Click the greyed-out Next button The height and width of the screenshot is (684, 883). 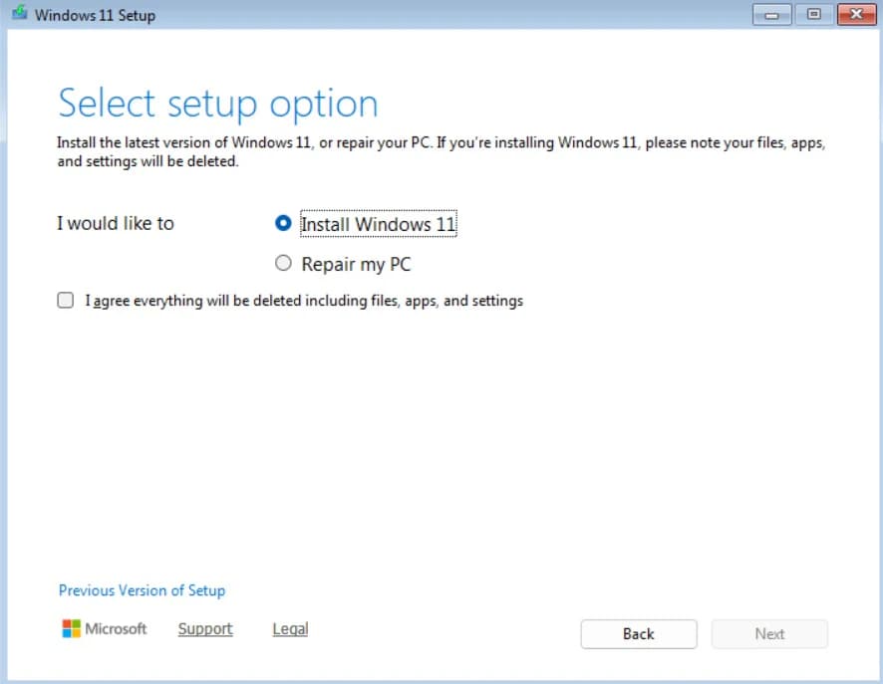769,634
